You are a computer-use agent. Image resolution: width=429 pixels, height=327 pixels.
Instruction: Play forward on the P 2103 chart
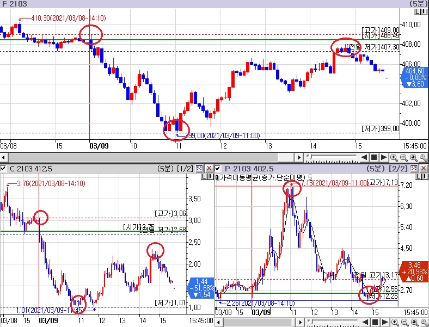385,322
